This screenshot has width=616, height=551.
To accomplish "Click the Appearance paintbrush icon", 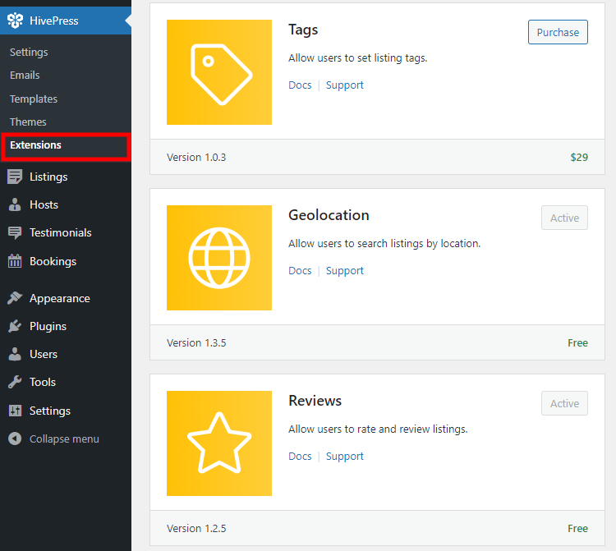I will (x=15, y=298).
